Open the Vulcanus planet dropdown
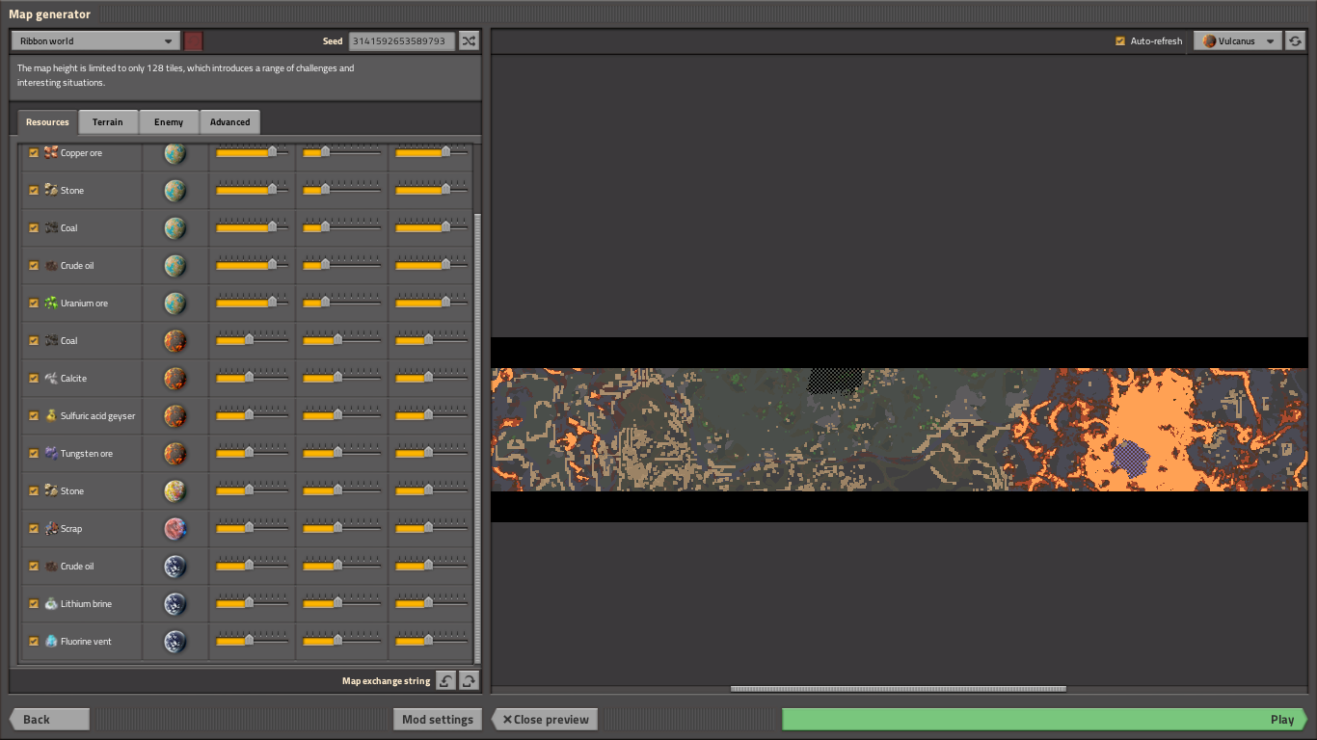This screenshot has height=740, width=1317. 1238,41
